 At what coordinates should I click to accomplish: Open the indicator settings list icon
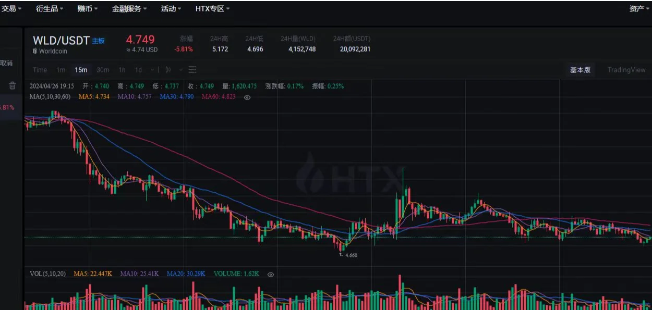click(x=192, y=70)
